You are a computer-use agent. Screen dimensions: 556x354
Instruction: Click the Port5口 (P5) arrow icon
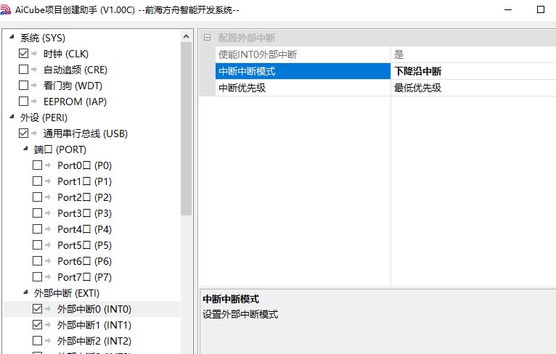[x=48, y=245]
